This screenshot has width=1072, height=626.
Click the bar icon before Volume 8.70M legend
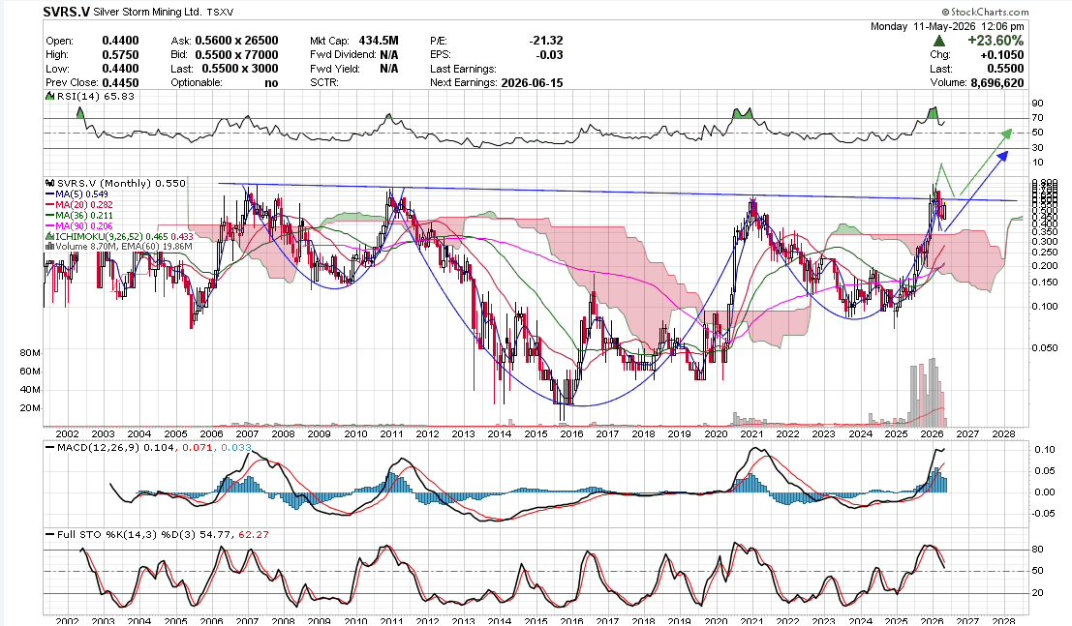pyautogui.click(x=50, y=247)
